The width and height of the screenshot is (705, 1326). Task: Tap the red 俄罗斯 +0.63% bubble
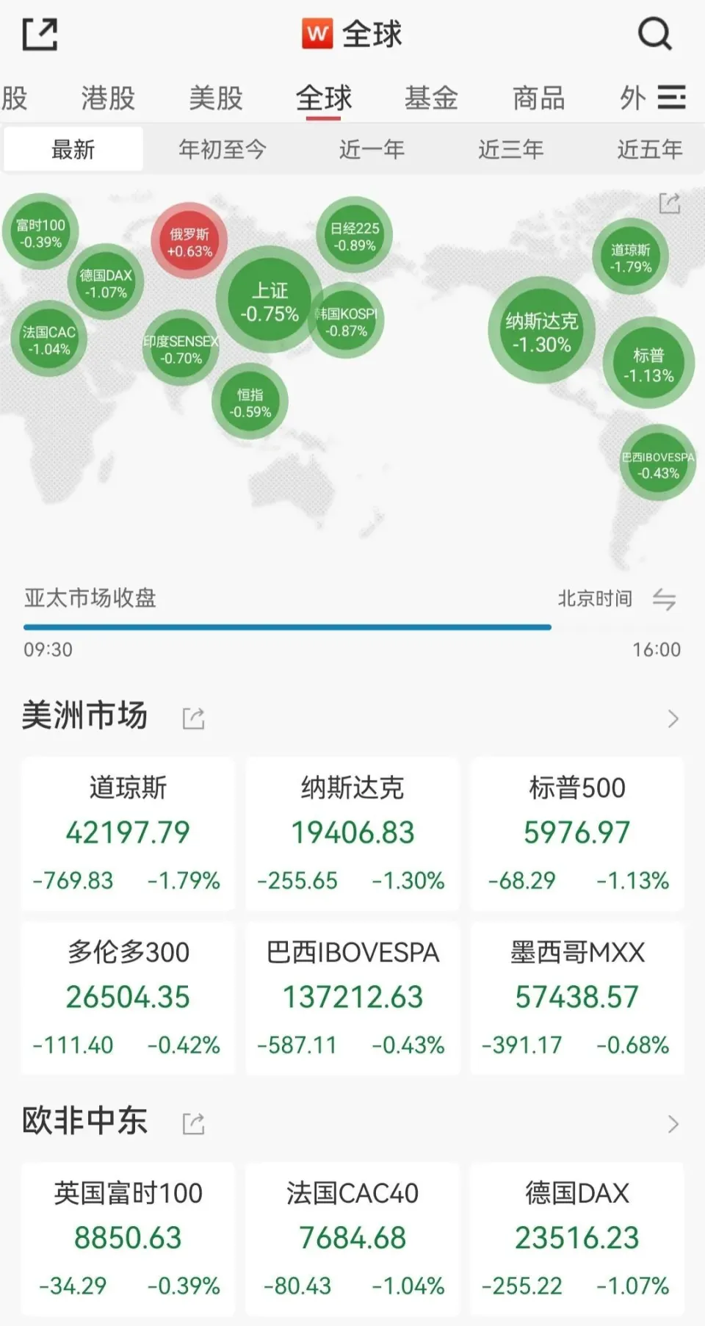click(189, 241)
